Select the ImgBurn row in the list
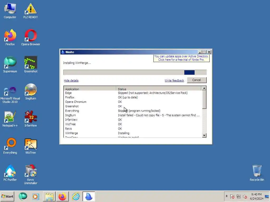270x202 pixels. [133, 115]
